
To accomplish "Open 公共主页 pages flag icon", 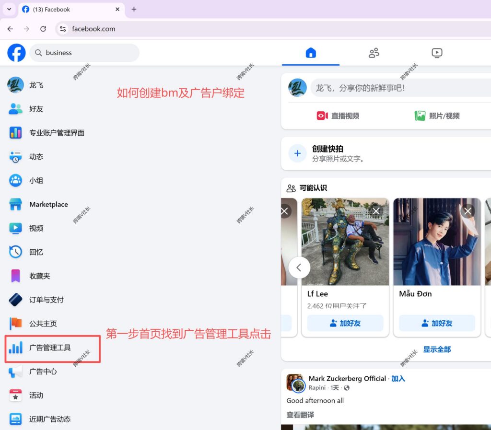I will click(x=15, y=324).
